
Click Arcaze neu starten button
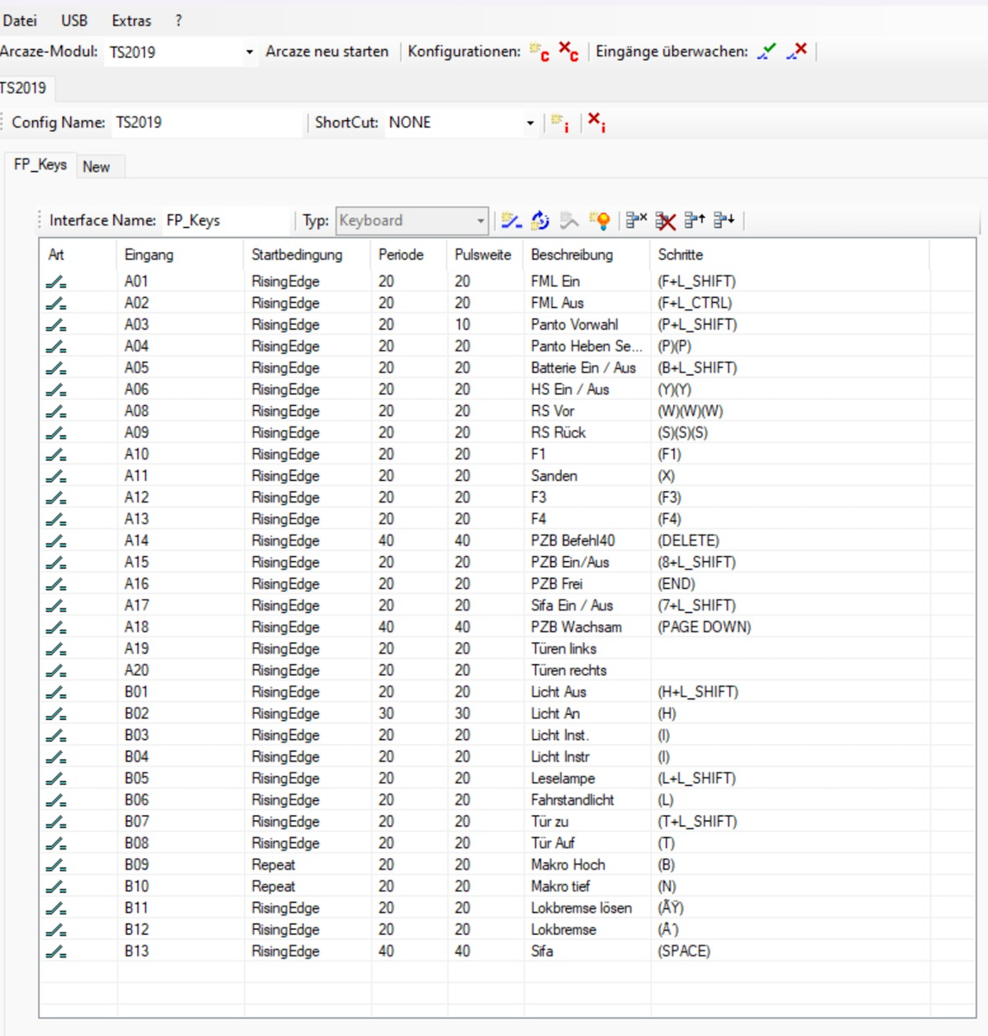(327, 52)
